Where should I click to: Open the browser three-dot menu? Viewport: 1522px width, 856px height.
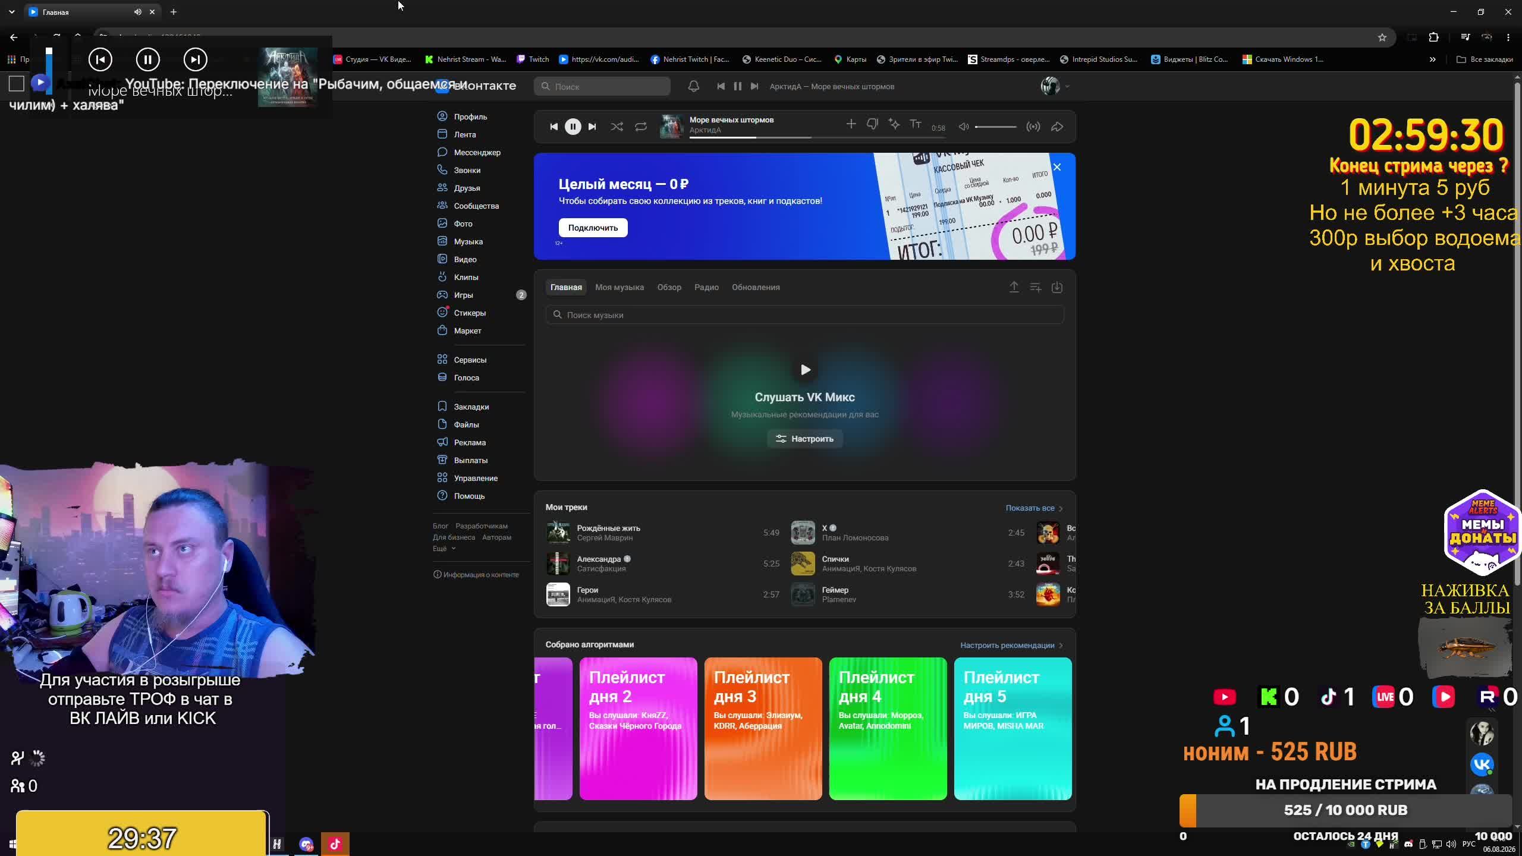(x=1508, y=37)
